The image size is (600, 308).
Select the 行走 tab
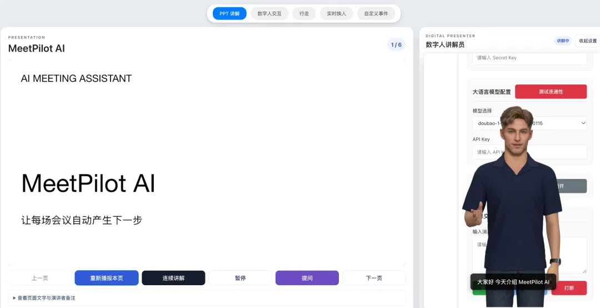click(304, 13)
